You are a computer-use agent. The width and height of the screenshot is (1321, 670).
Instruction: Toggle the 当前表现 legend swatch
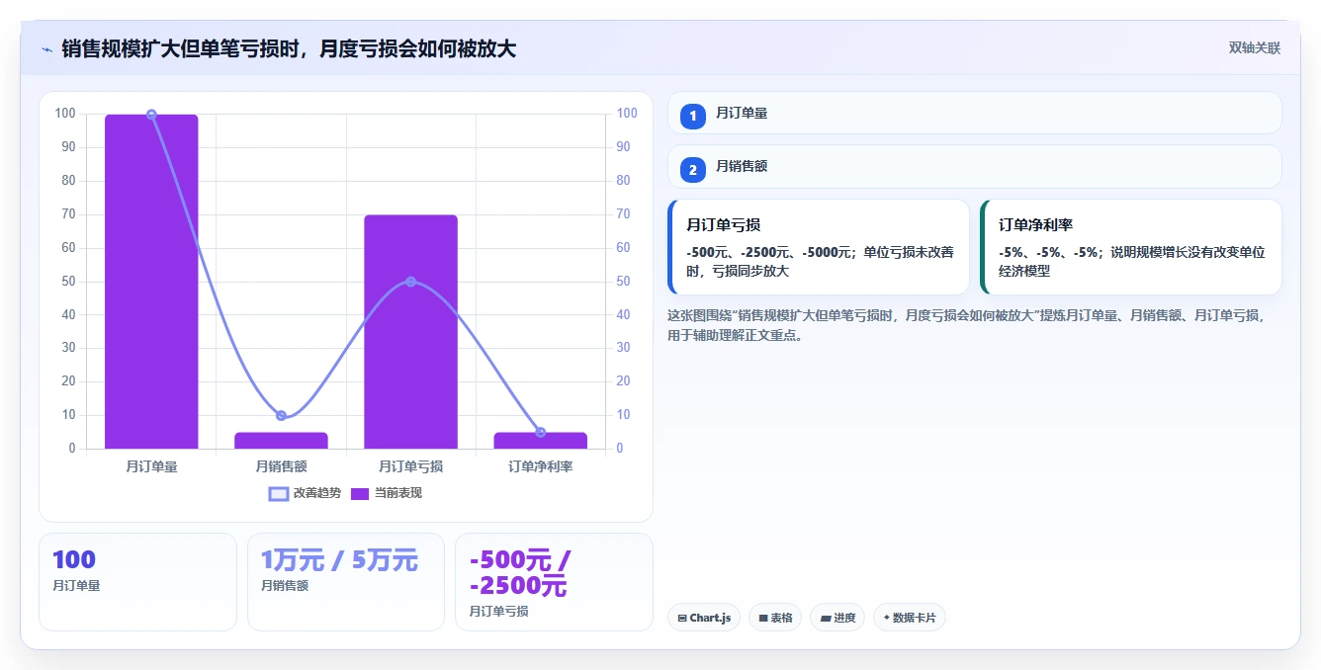point(360,493)
